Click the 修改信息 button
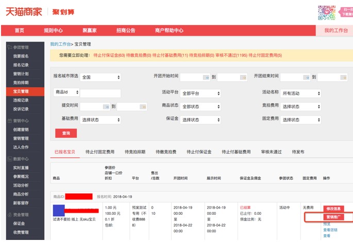Image resolution: width=353 pixels, height=242 pixels. point(333,209)
